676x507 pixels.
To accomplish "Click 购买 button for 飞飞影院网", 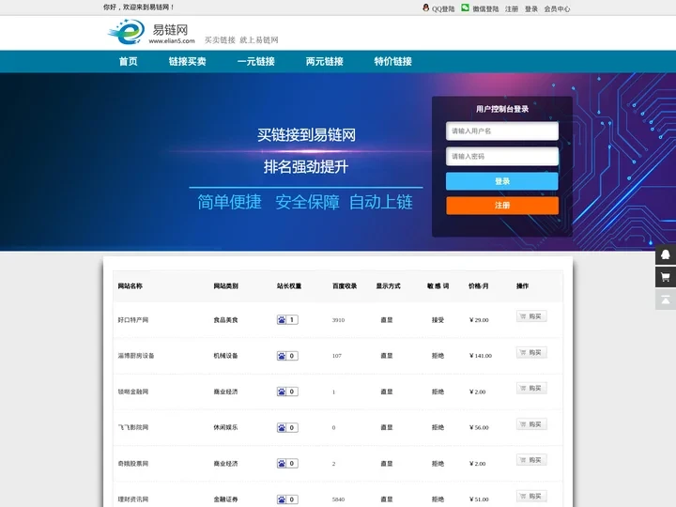I will click(x=531, y=424).
